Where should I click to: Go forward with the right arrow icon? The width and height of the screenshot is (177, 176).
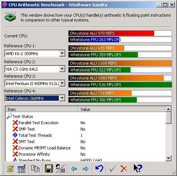click(86, 169)
